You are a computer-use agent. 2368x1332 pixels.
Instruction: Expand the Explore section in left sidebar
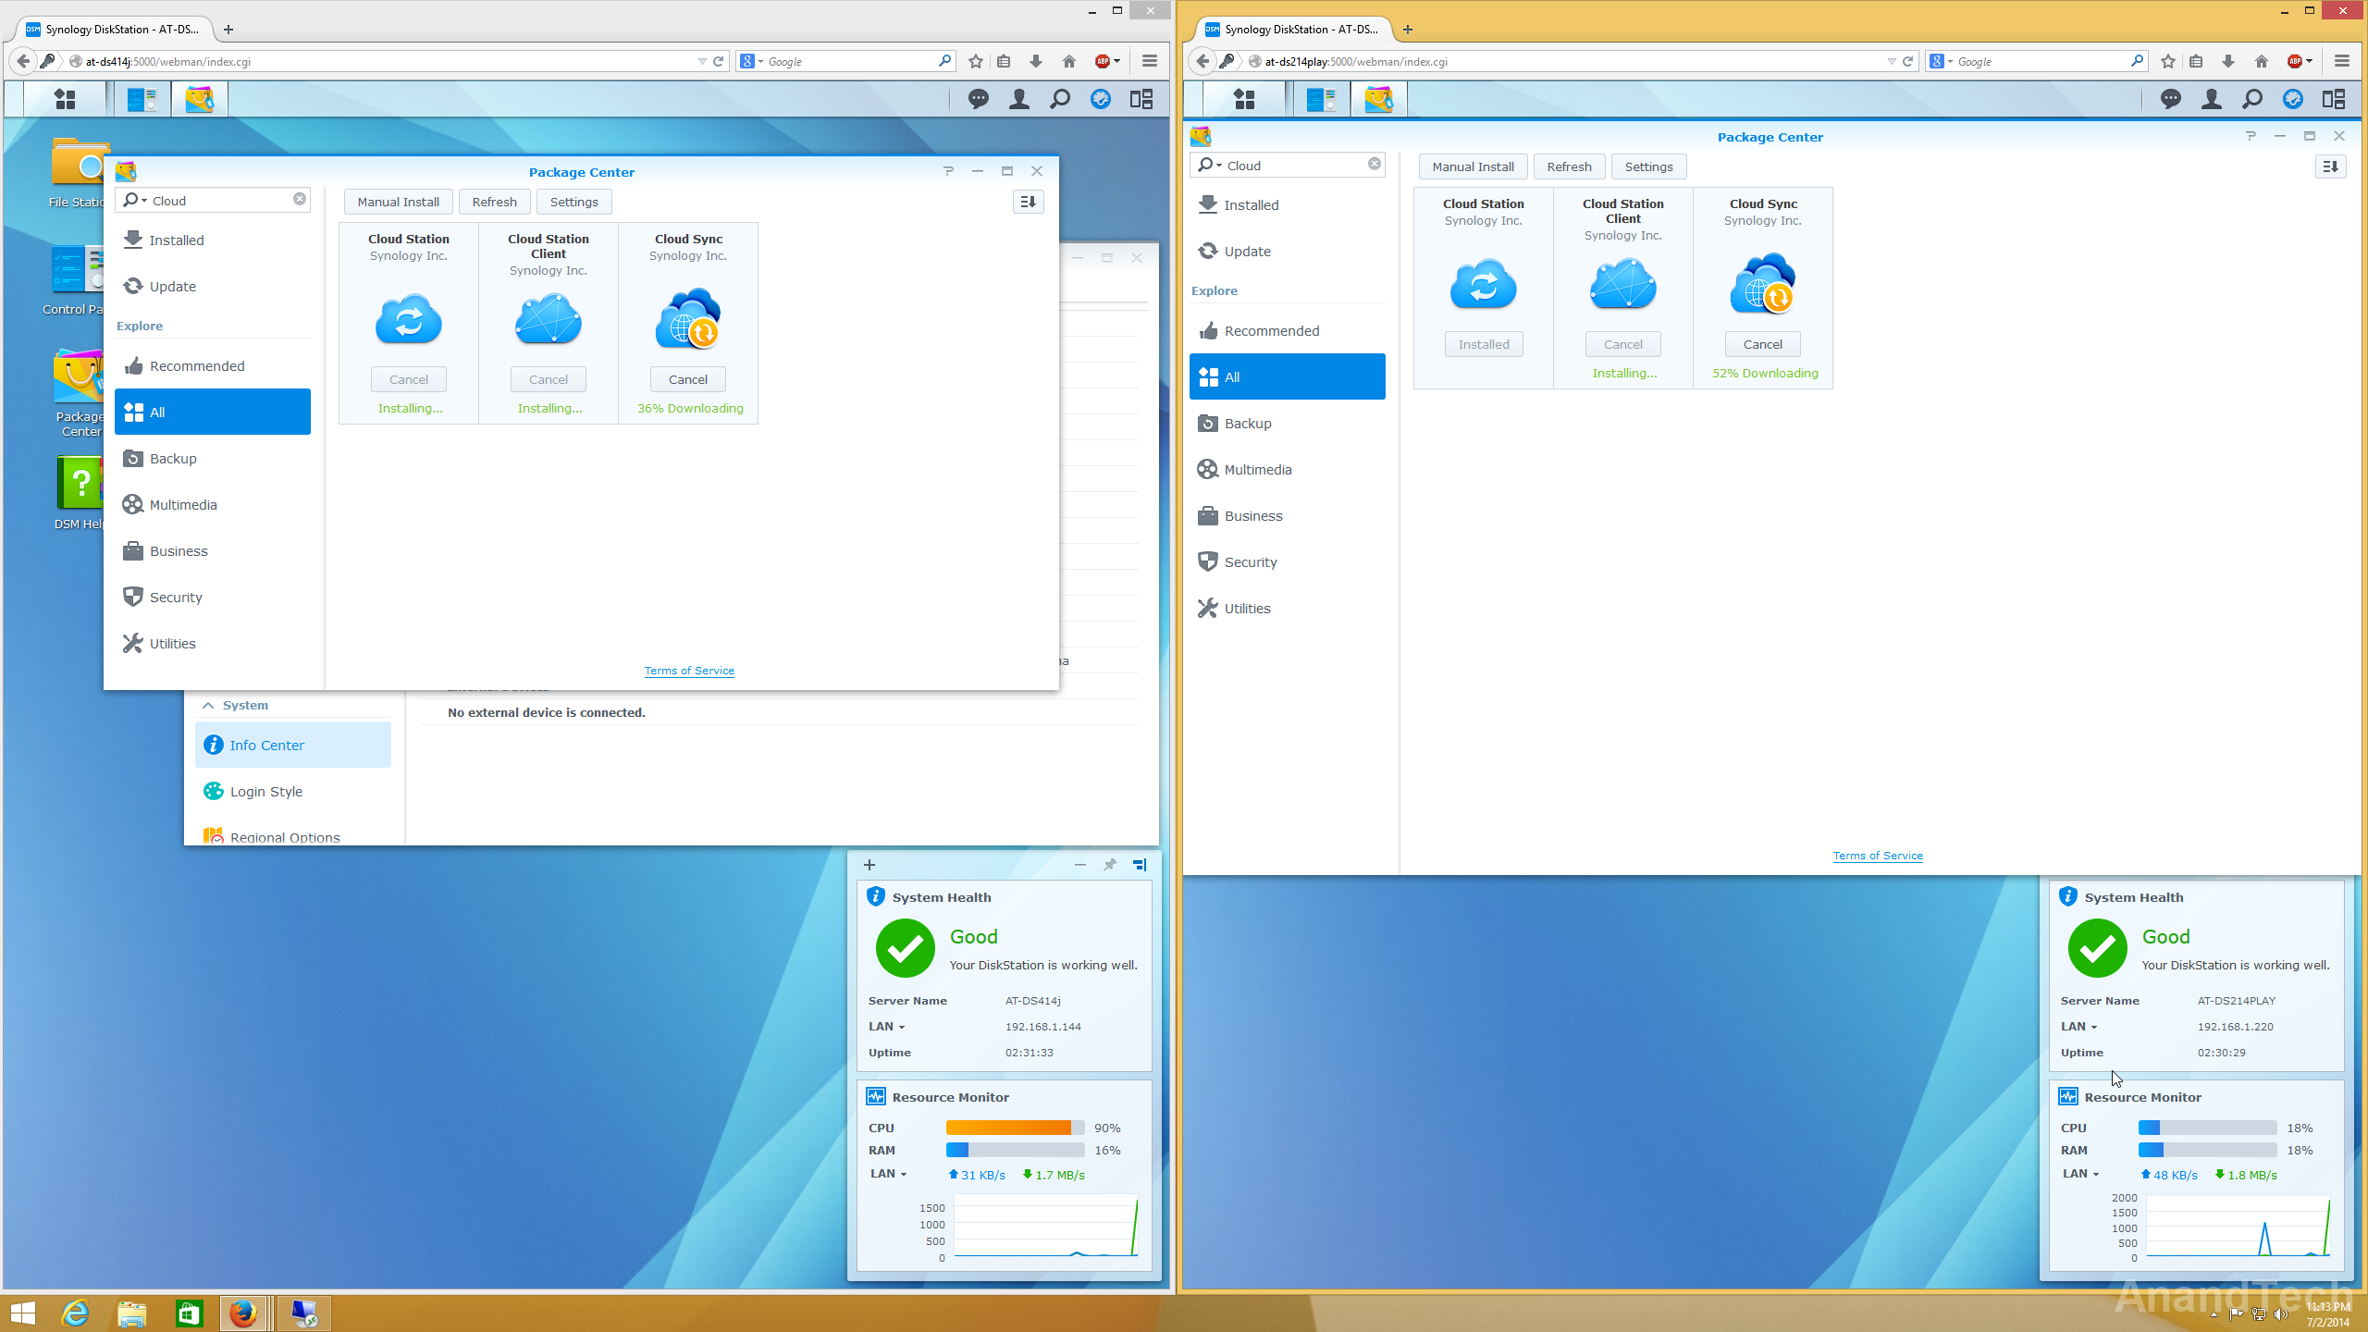coord(138,326)
